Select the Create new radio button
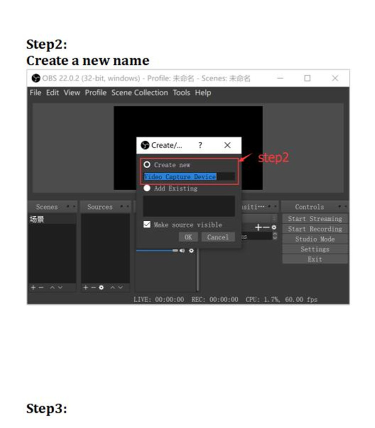375x428 pixels. [147, 165]
